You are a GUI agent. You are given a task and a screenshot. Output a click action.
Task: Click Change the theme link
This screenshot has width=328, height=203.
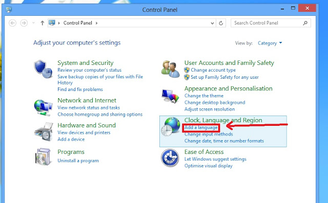point(204,96)
